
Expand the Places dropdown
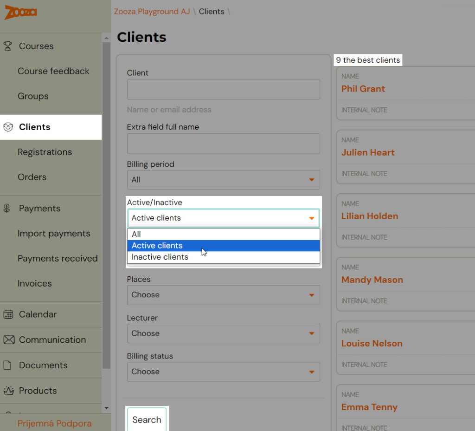pos(223,295)
